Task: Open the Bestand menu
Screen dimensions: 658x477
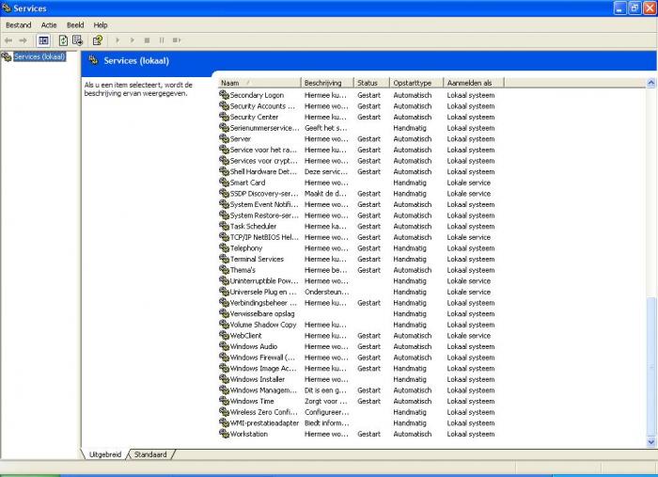Action: coord(19,25)
